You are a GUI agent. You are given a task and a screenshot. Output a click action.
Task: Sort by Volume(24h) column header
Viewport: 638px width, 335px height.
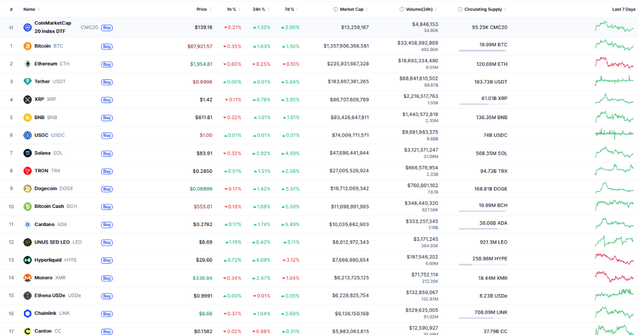(x=419, y=9)
